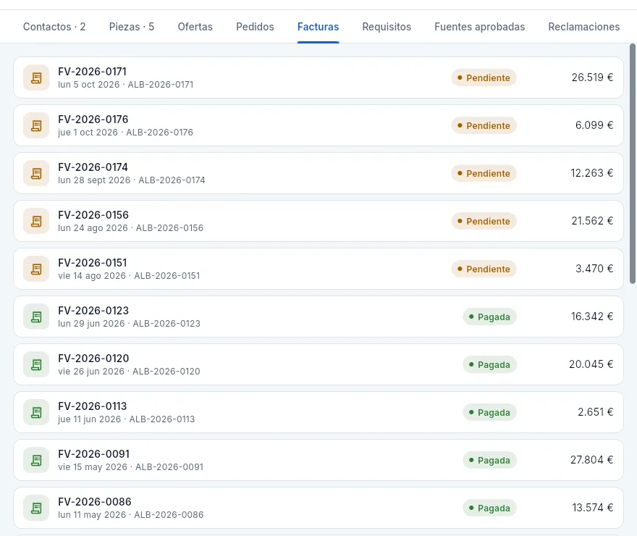Click the green invoice icon for FV-2026-0120
637x536 pixels.
[36, 364]
